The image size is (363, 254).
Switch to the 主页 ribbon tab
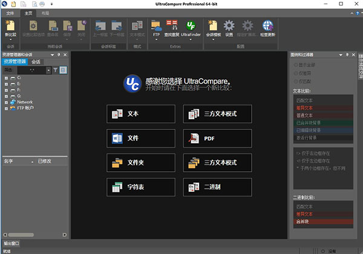pos(28,13)
